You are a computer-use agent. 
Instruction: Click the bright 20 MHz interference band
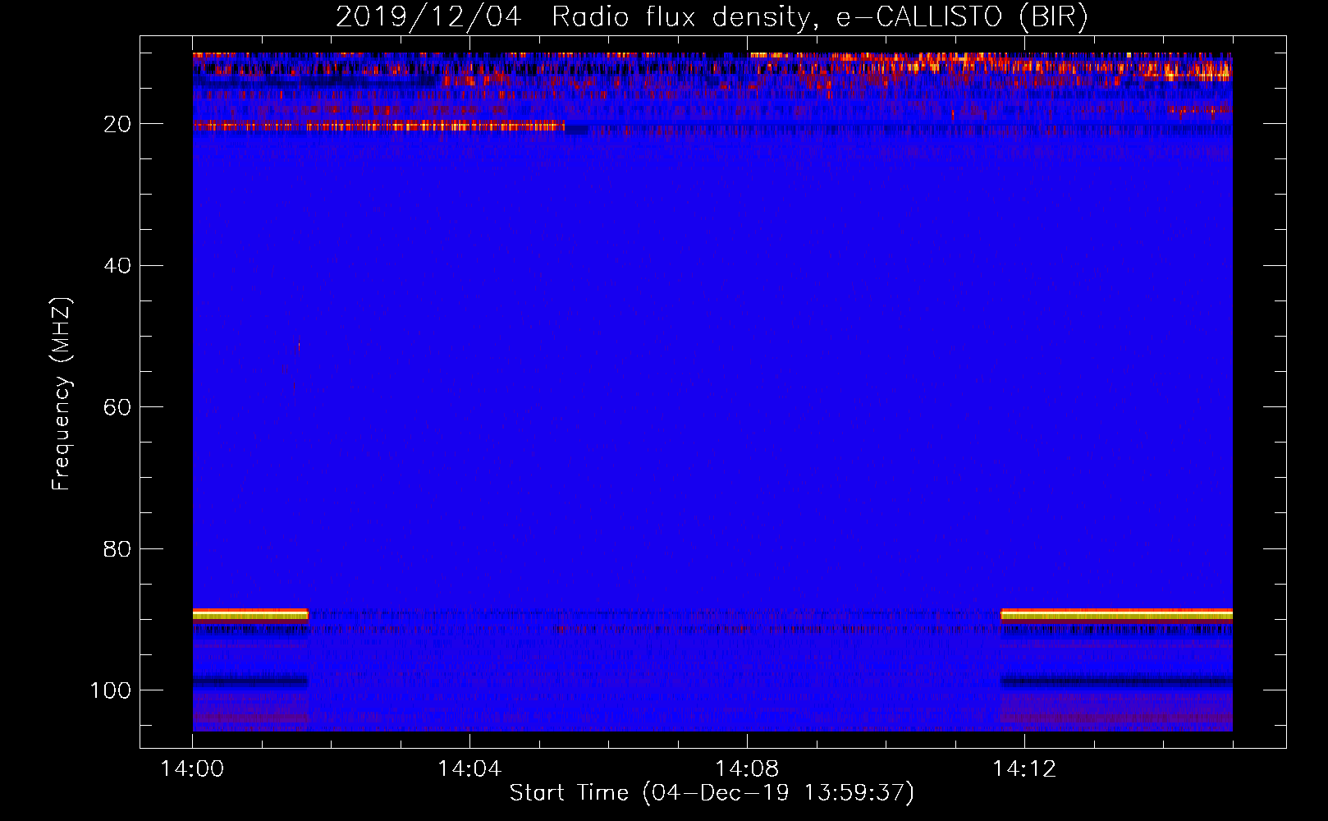[x=378, y=126]
